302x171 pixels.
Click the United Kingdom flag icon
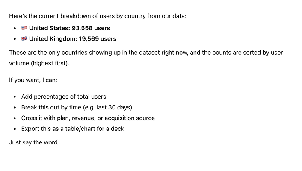24,39
